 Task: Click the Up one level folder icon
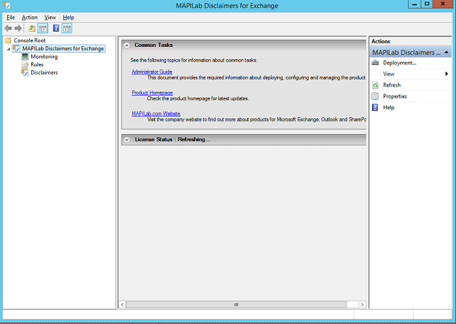(x=32, y=28)
